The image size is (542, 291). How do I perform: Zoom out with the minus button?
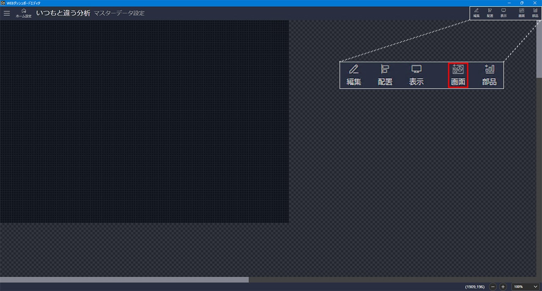(493, 287)
